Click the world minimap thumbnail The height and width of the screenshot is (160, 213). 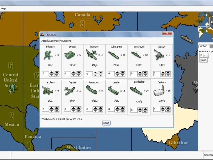pos(205,27)
